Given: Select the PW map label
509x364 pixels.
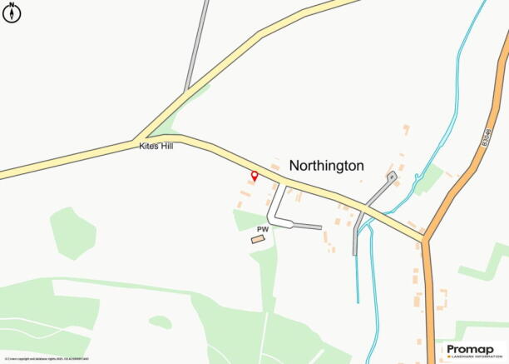Looking at the screenshot, I should 263,229.
